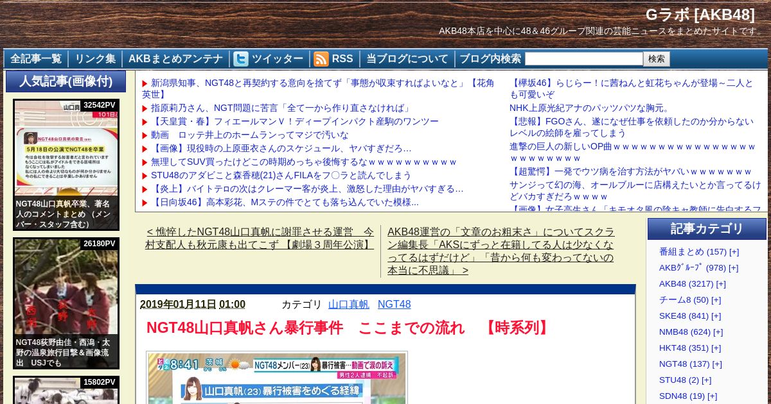The height and width of the screenshot is (404, 771).
Task: Expand the [+] next to NMB48 (624)
Action: coord(718,332)
